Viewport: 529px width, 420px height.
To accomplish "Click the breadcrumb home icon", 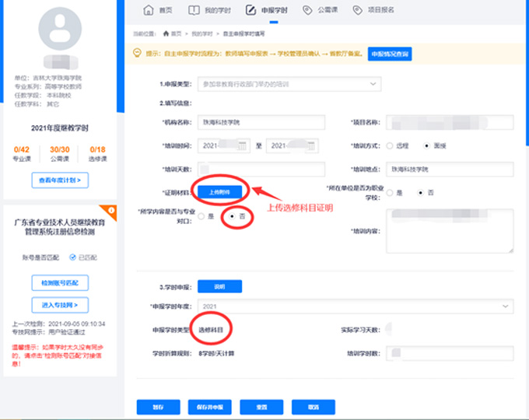I will coord(166,34).
